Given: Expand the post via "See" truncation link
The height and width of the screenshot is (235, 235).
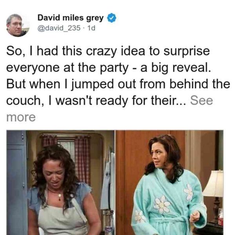Looking at the screenshot, I should [201, 100].
